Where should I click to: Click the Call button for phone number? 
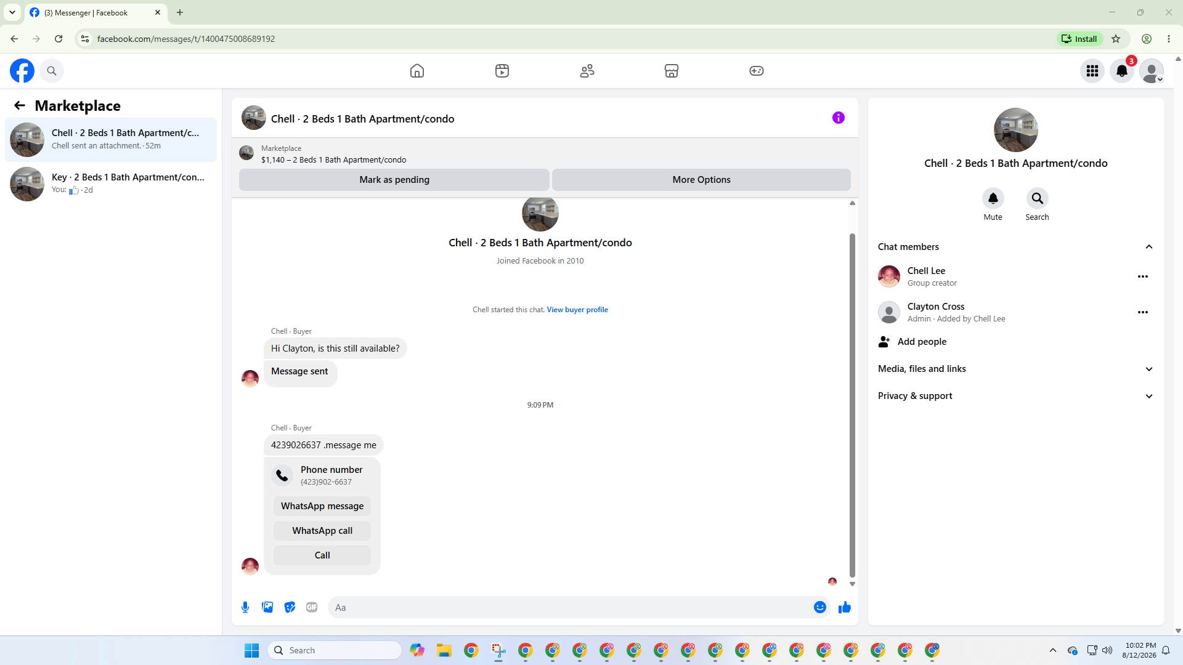point(322,555)
